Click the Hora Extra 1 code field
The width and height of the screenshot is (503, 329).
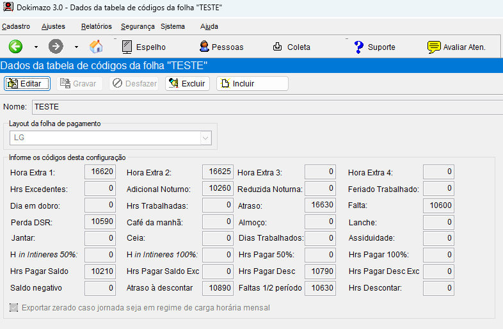tap(100, 172)
